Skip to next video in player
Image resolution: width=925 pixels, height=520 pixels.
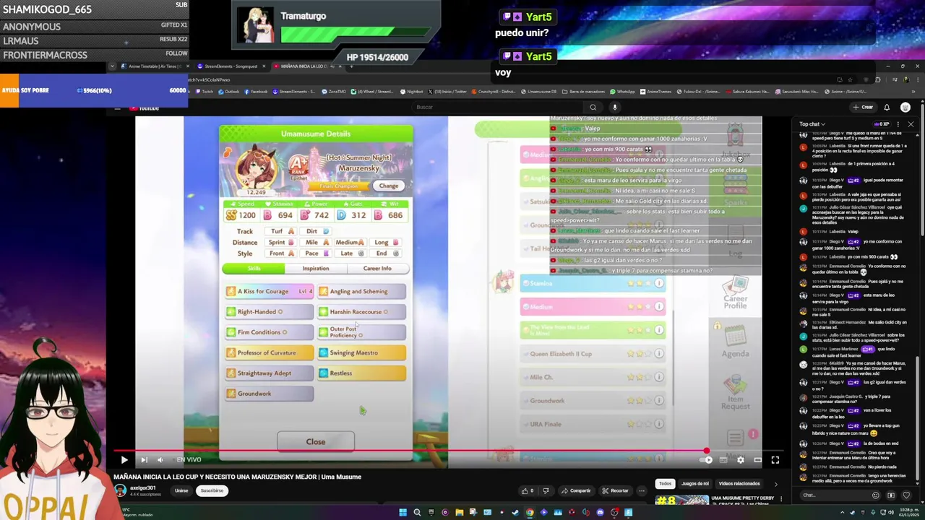point(144,459)
